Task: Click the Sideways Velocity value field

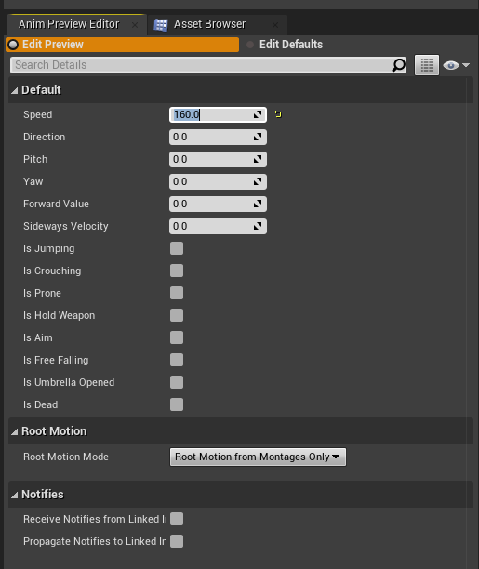Action: [218, 227]
